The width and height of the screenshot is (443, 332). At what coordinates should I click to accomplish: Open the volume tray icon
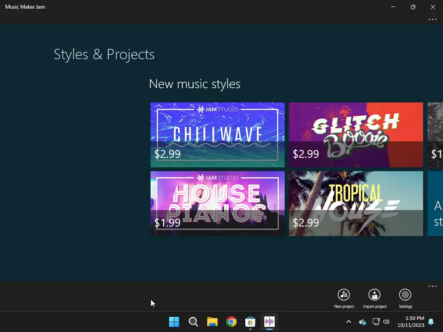point(386,322)
